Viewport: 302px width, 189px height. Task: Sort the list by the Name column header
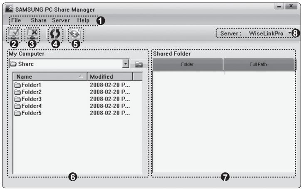pos(50,76)
